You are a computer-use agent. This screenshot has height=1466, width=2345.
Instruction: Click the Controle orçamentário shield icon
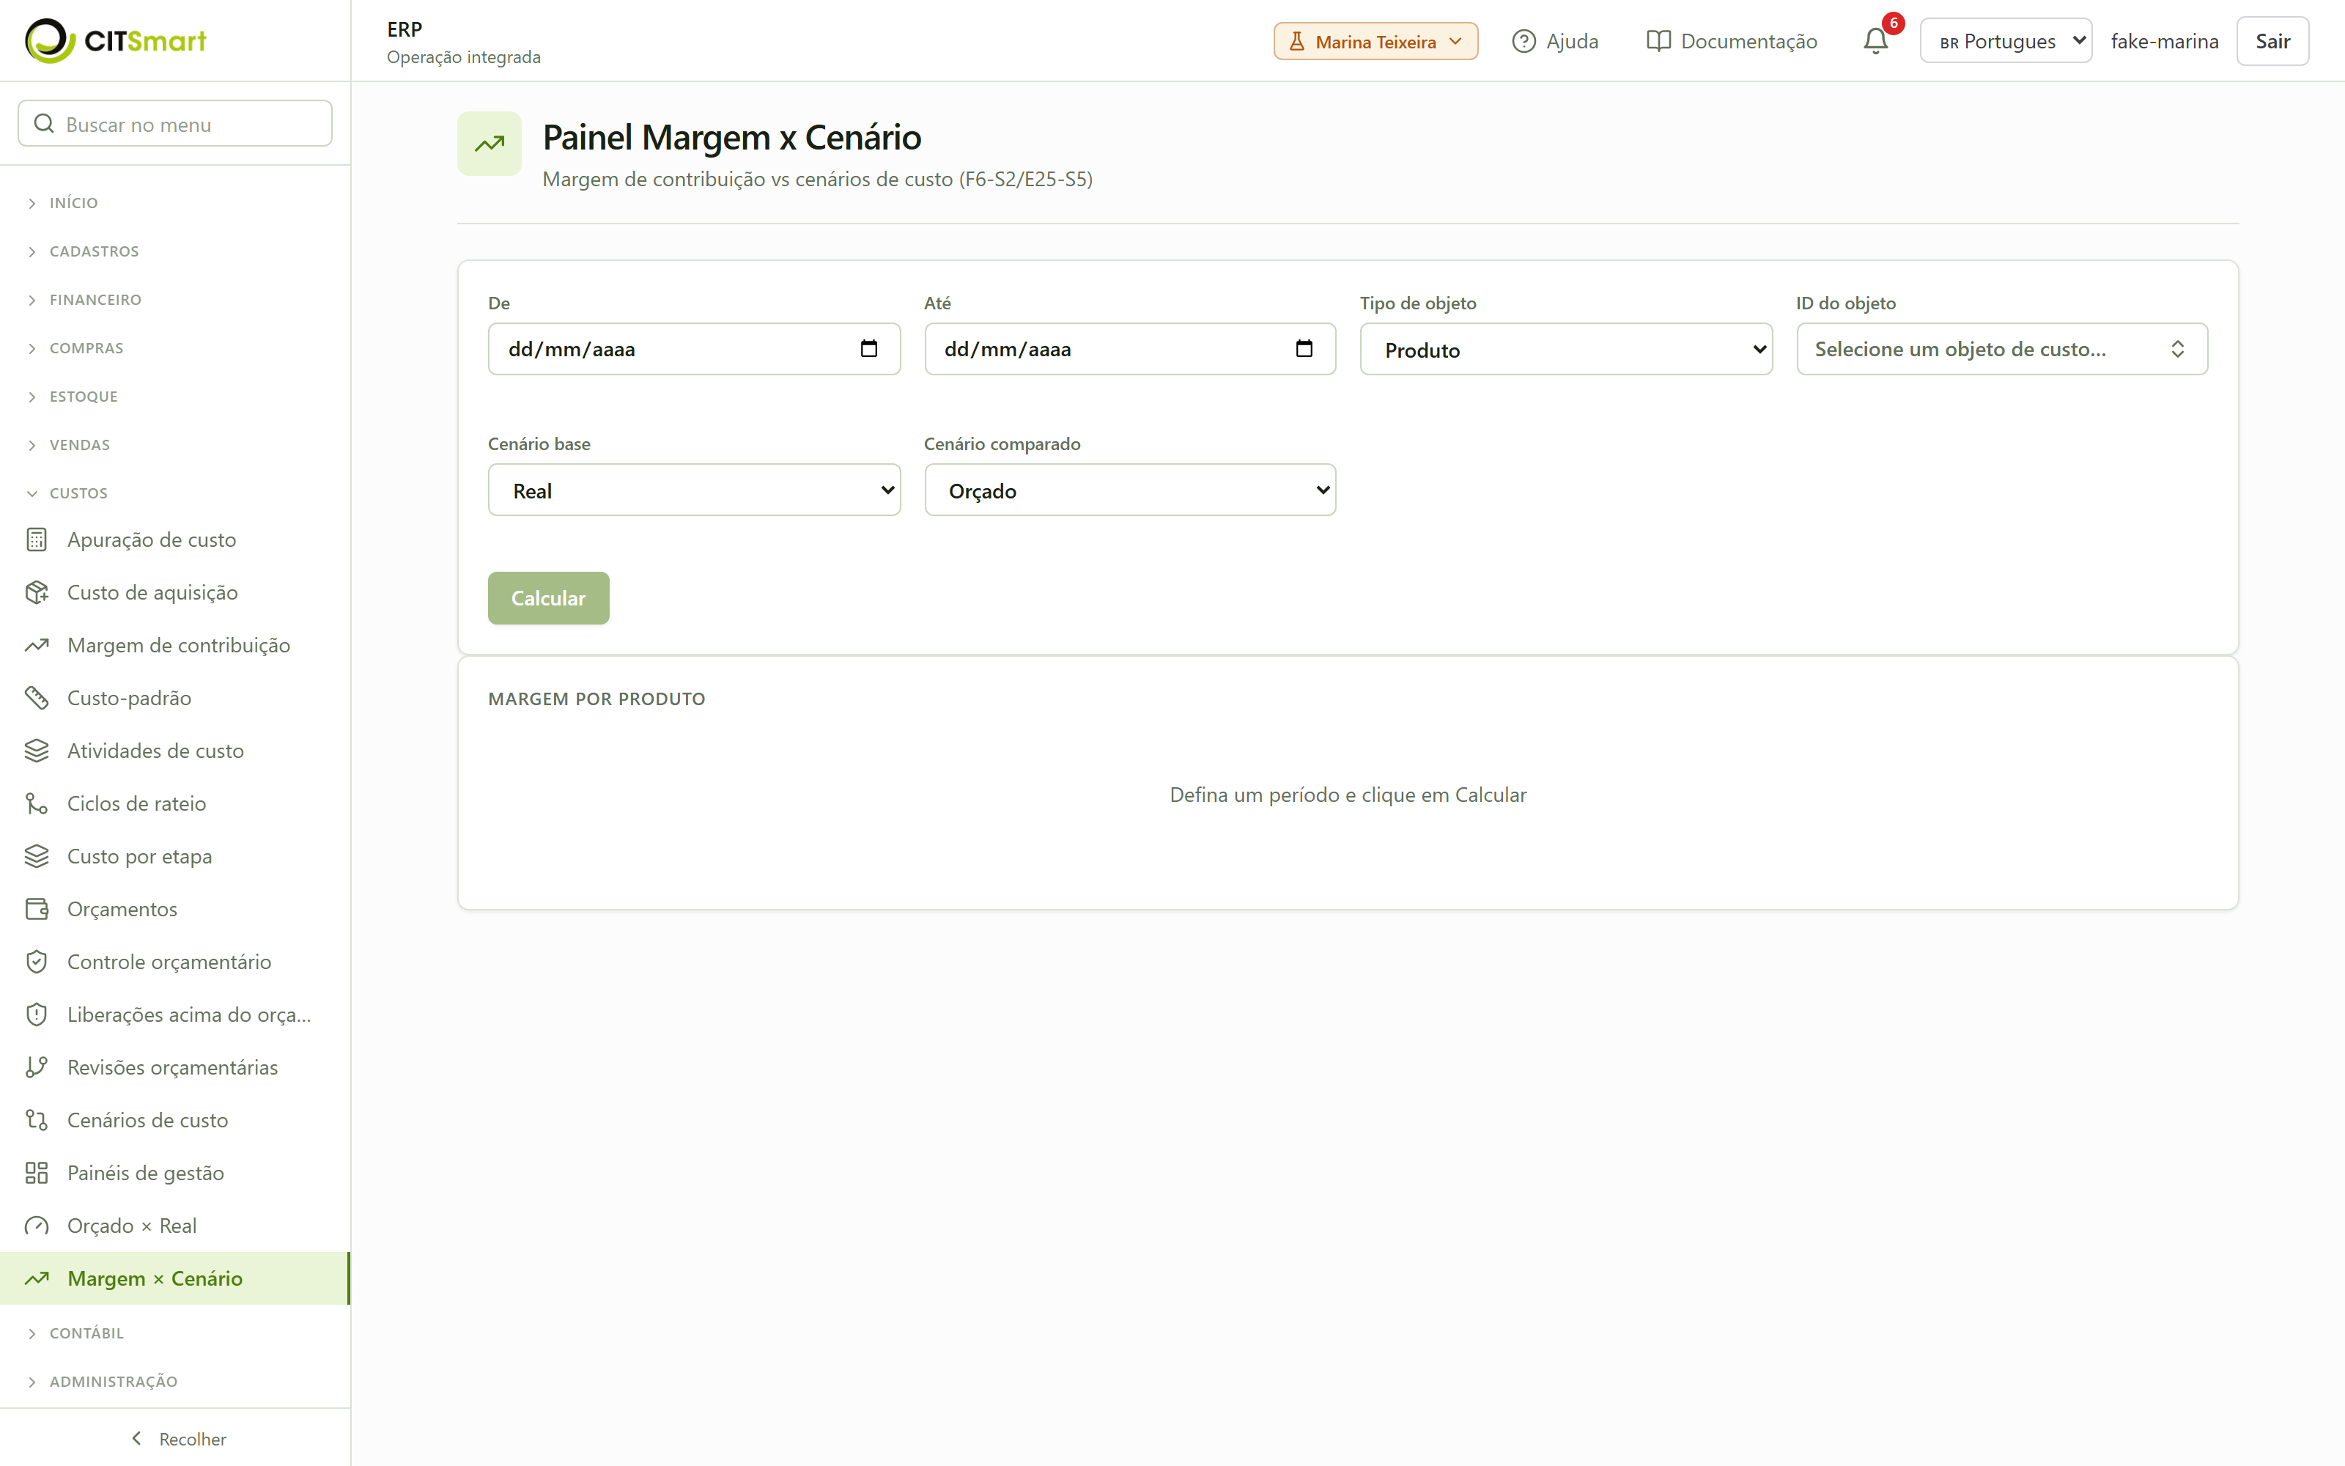pos(37,962)
